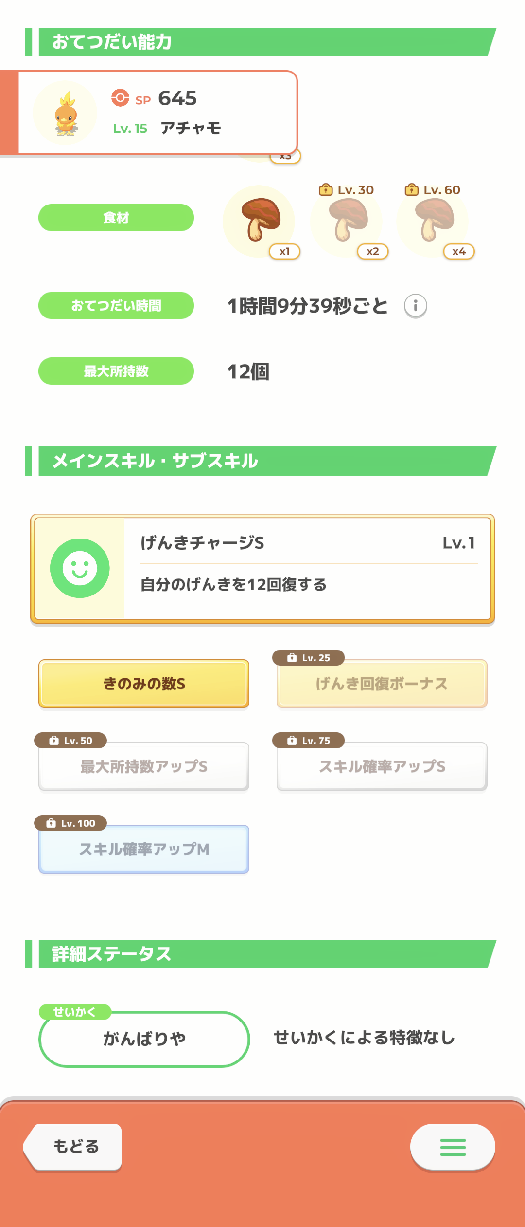
Task: Tap the green smiley main skill icon
Action: pyautogui.click(x=80, y=568)
